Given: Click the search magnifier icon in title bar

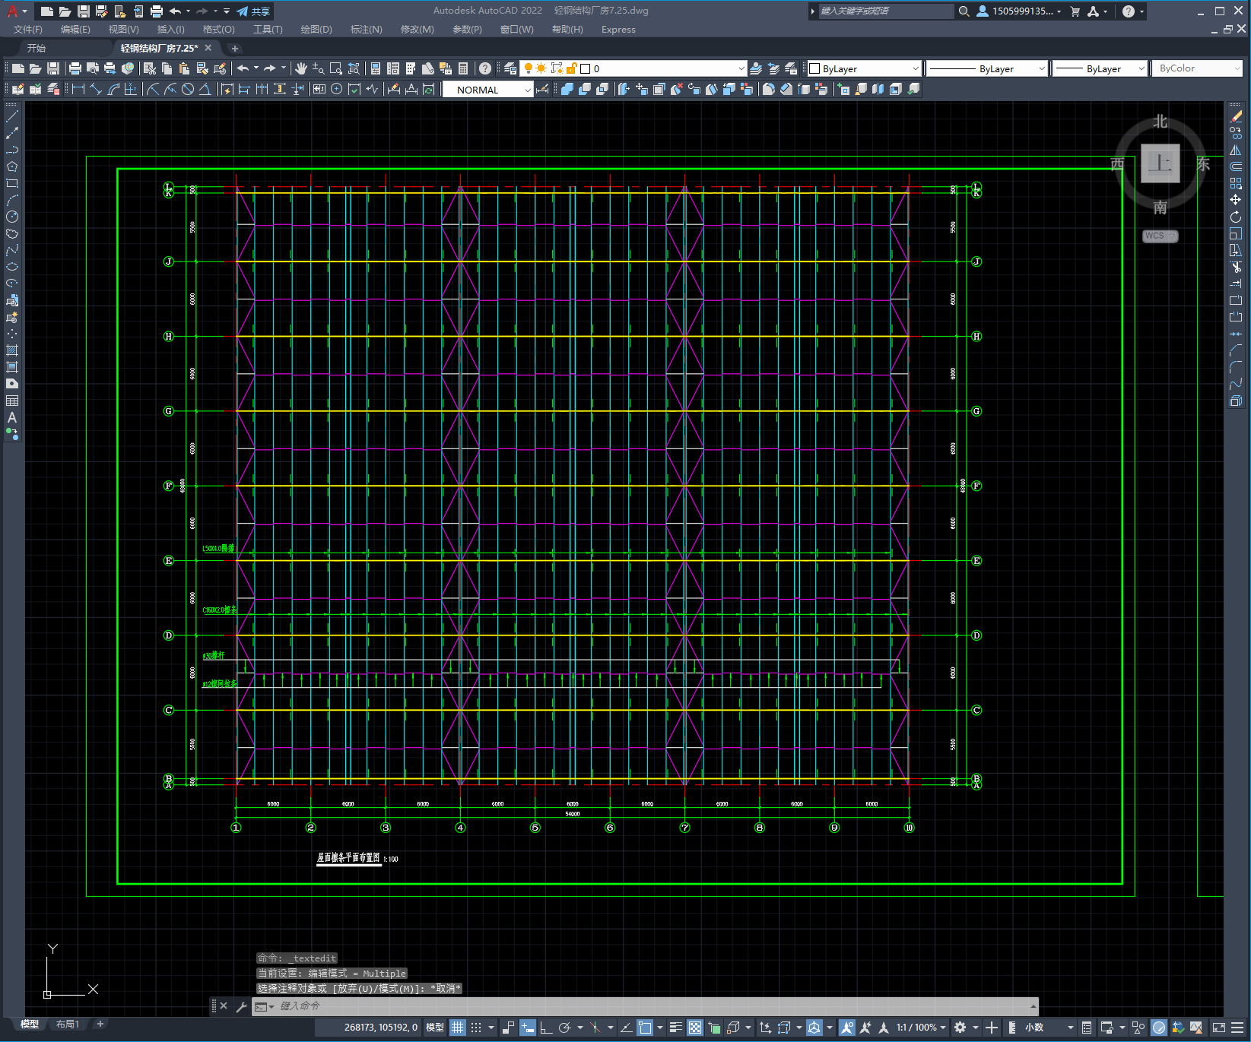Looking at the screenshot, I should (964, 11).
